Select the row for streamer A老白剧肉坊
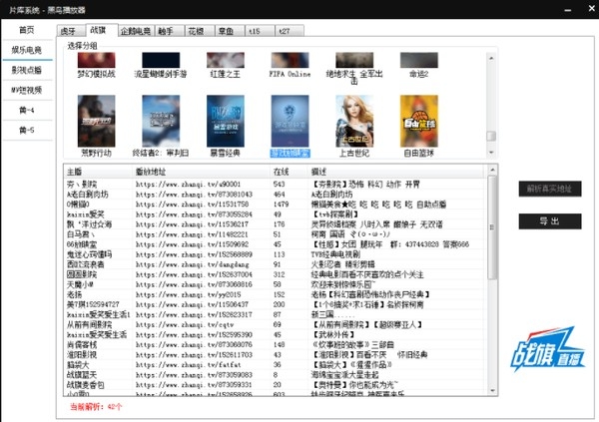 [x=276, y=194]
